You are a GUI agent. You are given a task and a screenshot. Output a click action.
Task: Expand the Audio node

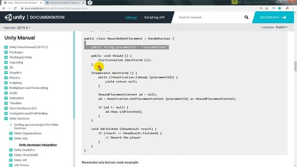coord(6,93)
